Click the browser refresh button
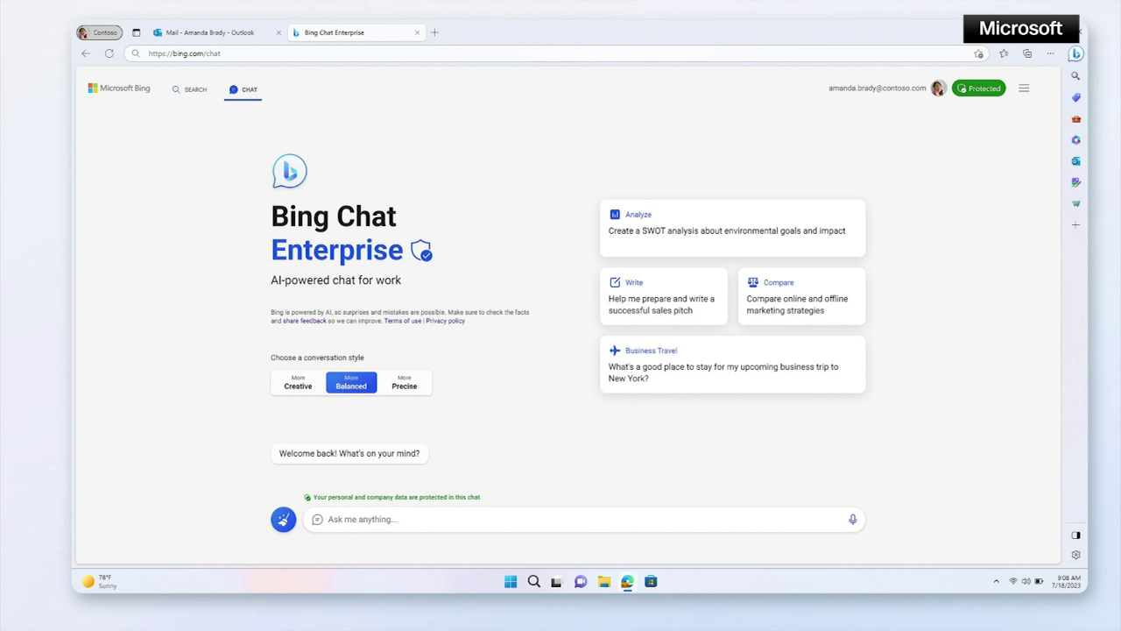Screen dimensions: 1121x631 coord(109,53)
